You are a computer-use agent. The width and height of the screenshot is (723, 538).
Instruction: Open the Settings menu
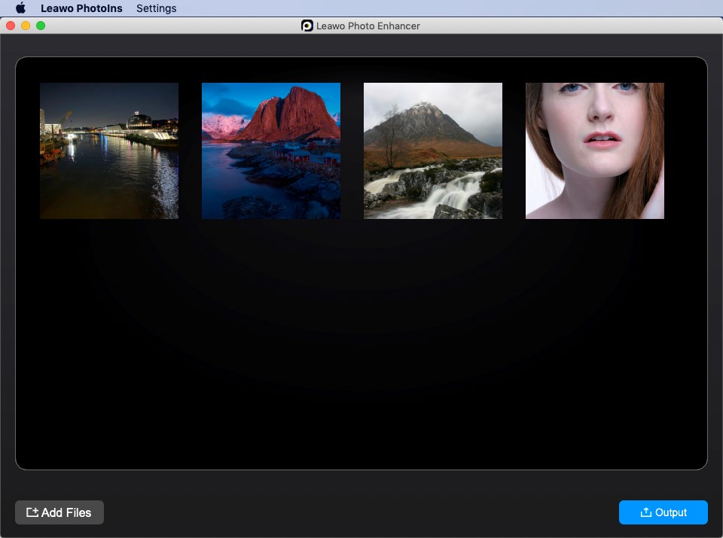click(x=156, y=8)
